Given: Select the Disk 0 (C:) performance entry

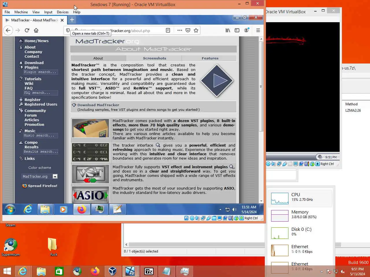Looking at the screenshot, I should tap(300, 233).
